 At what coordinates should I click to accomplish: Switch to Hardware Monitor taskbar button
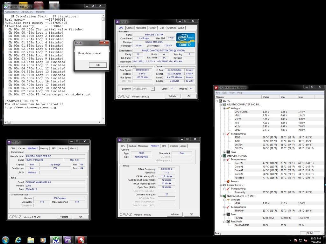(x=81, y=240)
